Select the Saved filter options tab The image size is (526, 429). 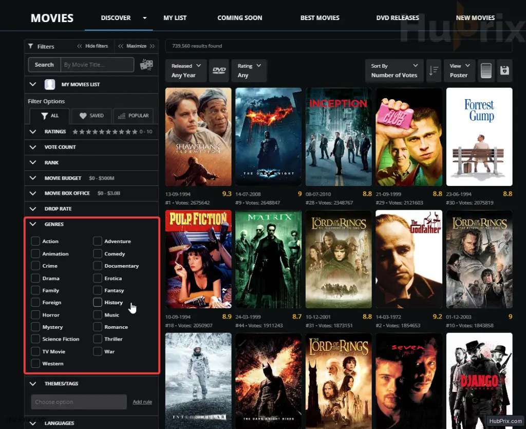(91, 116)
